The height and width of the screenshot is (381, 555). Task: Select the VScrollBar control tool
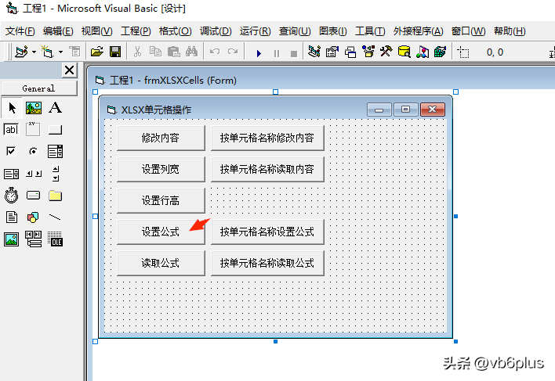[56, 174]
